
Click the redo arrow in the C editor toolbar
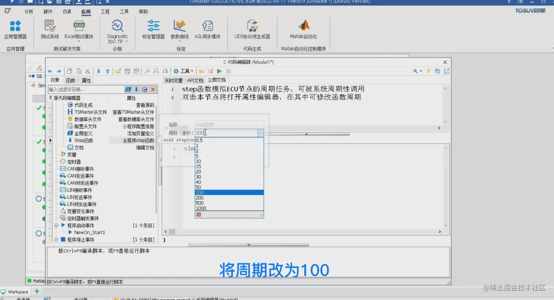coord(59,71)
